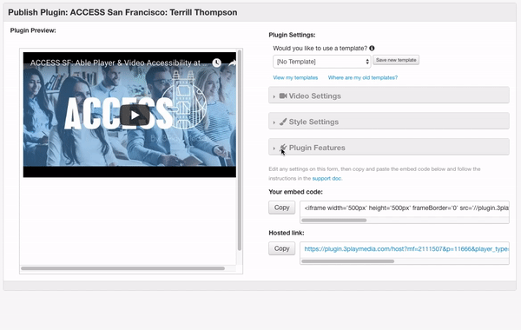Open the support doc link

326,178
